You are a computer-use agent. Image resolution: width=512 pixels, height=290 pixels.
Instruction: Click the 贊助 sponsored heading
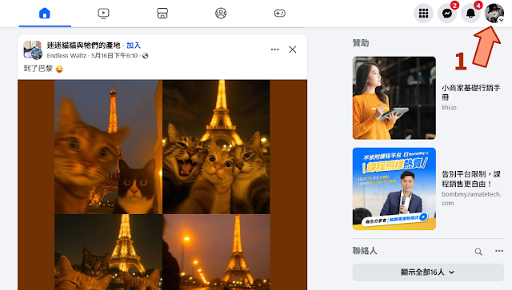(361, 43)
